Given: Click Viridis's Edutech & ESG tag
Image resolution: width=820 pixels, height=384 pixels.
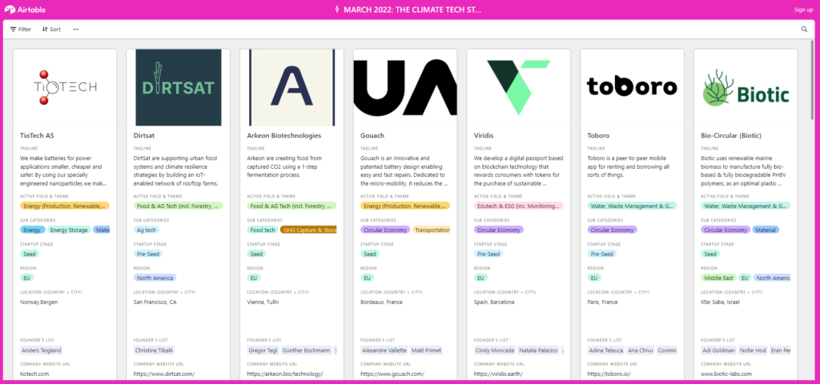Looking at the screenshot, I should pyautogui.click(x=519, y=206).
